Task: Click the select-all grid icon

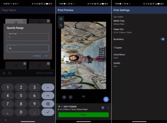Action: tap(4, 73)
